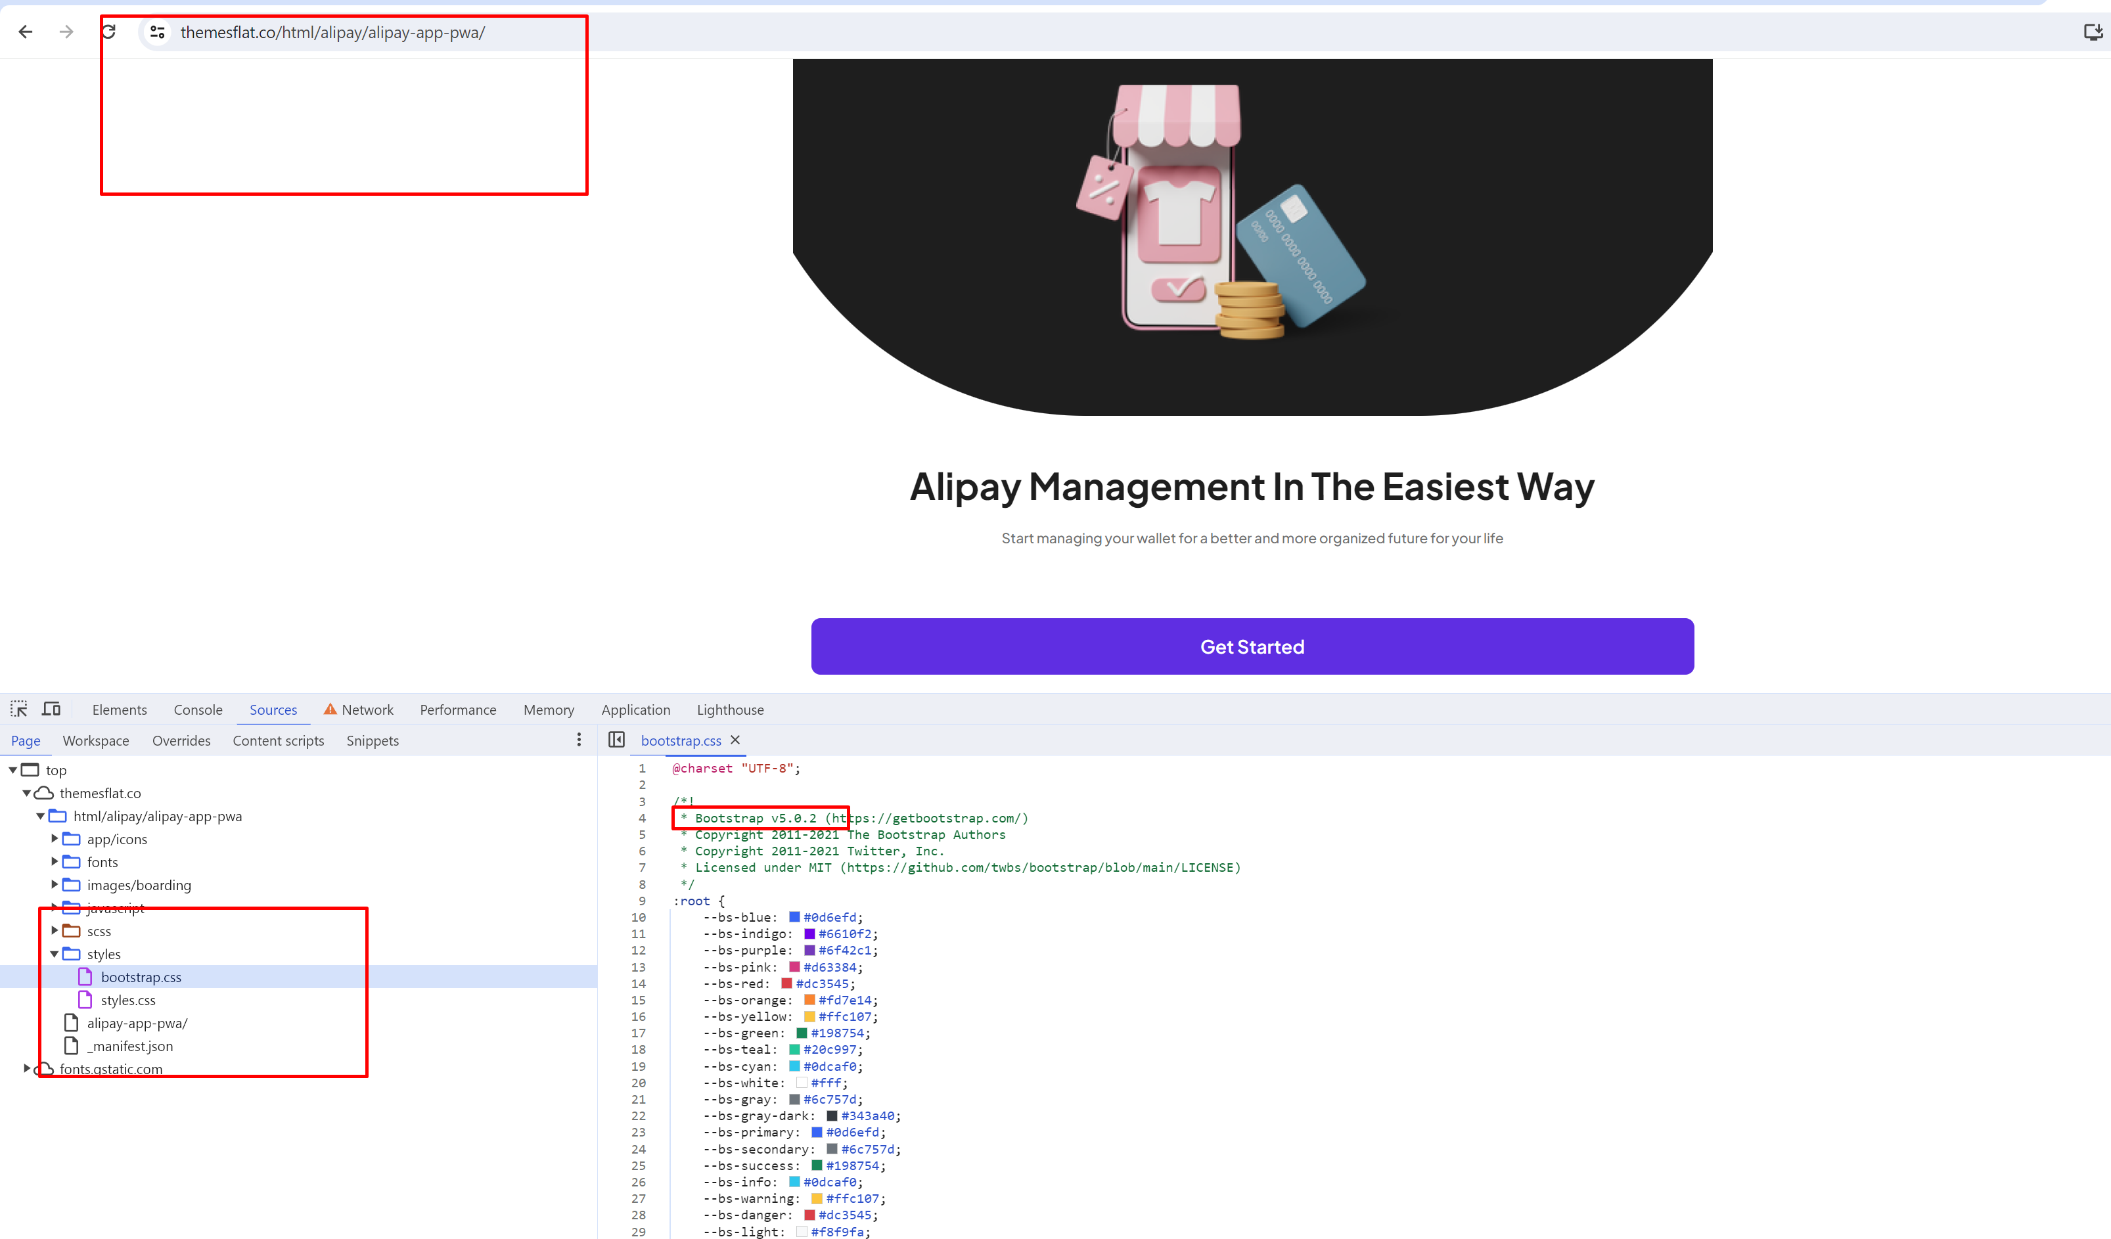Click the styles folder icon

tap(72, 953)
